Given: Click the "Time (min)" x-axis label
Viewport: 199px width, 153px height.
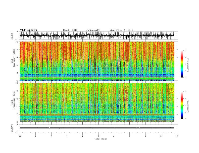Looking at the screenshot, I should (101, 139).
